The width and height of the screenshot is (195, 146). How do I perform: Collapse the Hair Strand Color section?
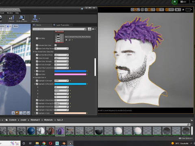pyautogui.click(x=34, y=52)
